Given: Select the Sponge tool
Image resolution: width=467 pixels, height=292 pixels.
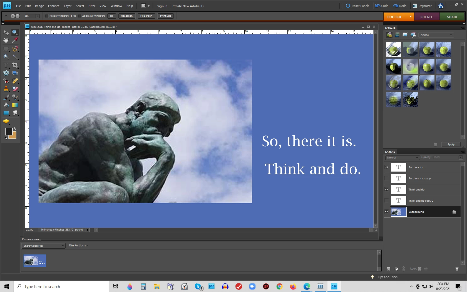Looking at the screenshot, I should (6, 121).
